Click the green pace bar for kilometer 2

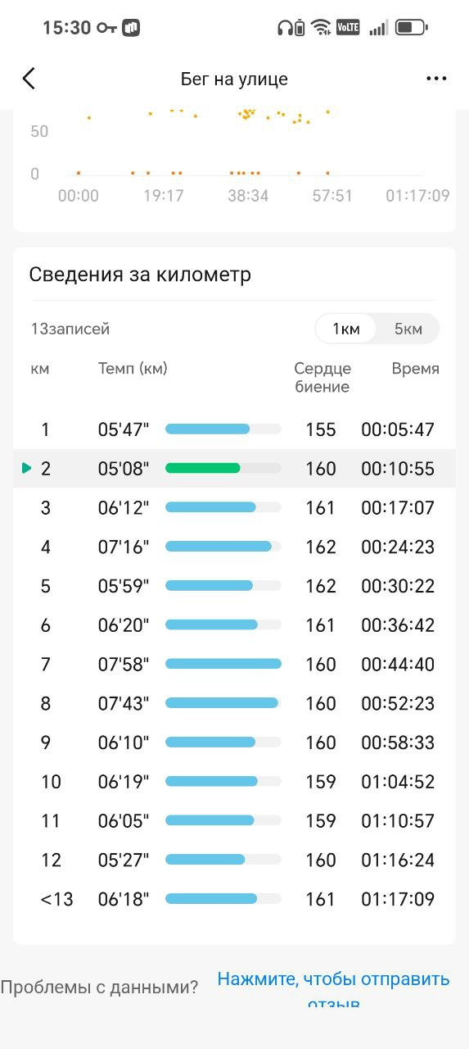202,468
